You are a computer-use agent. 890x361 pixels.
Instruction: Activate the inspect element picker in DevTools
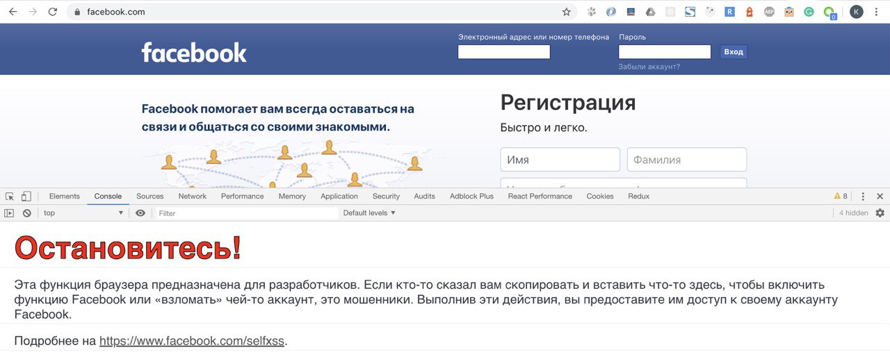click(x=10, y=196)
